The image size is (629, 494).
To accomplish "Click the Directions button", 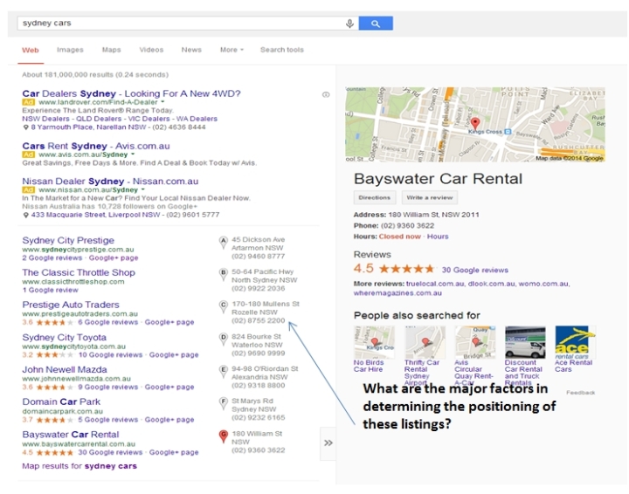I will 374,197.
